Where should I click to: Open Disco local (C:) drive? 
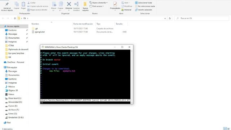[x=15, y=98]
